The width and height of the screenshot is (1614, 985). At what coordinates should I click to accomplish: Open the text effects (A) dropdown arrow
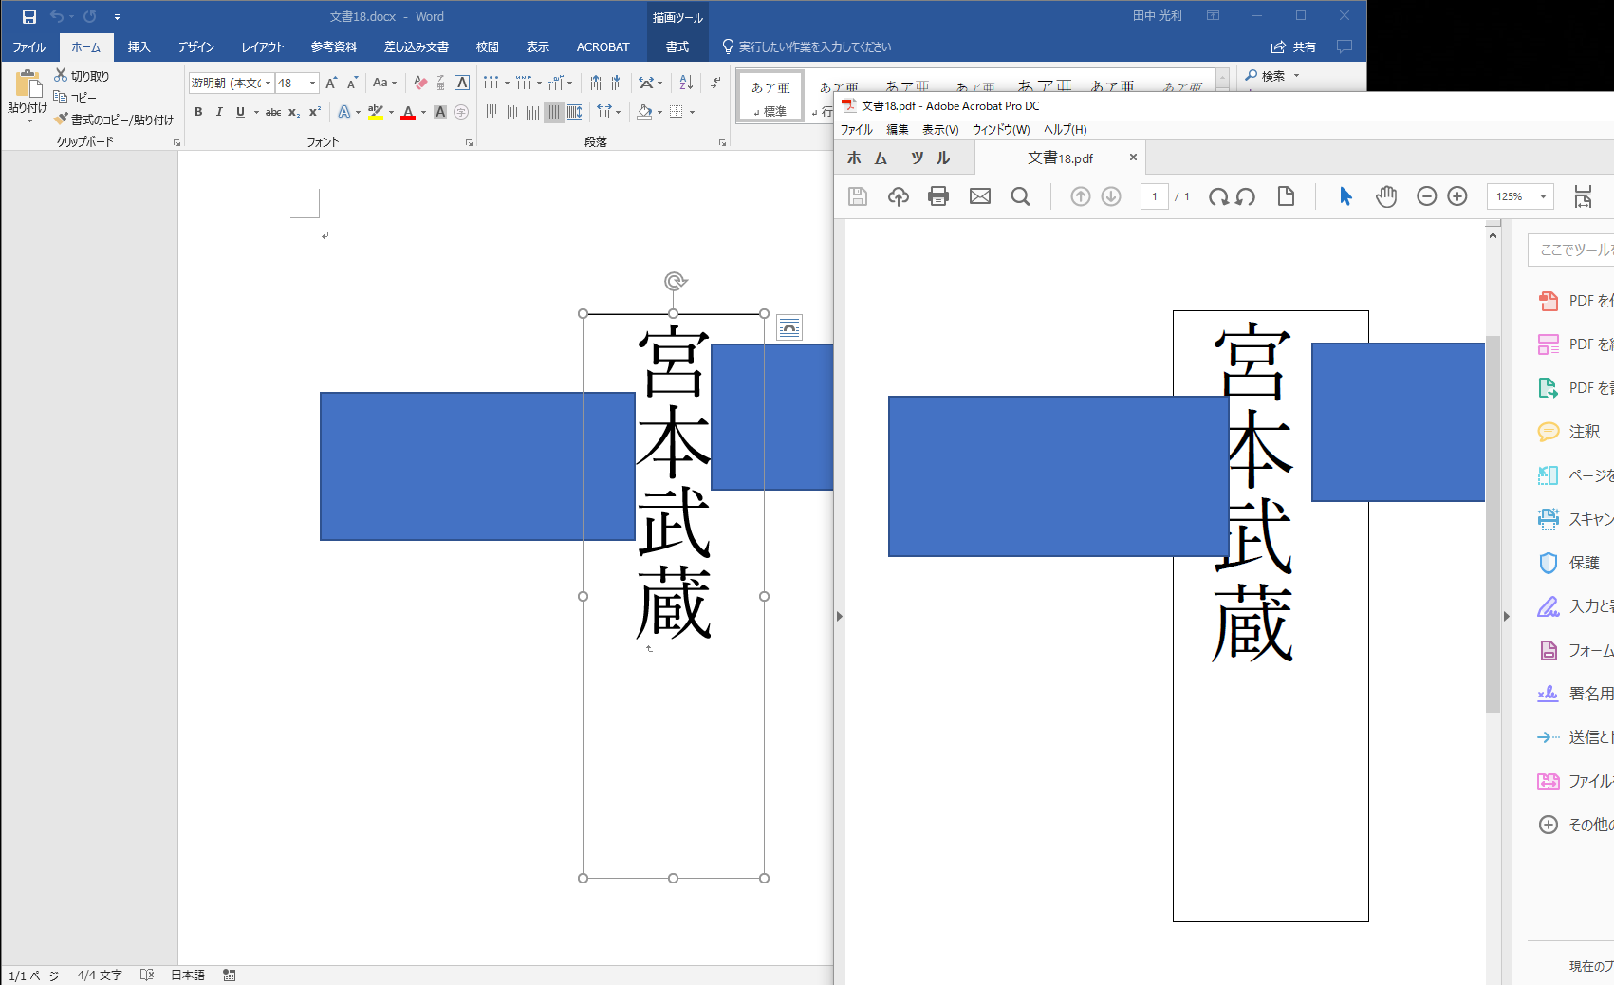coord(358,112)
